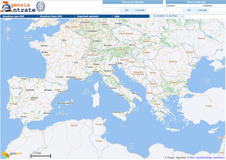Focus the CodZona input field
This screenshot has height=160, width=226.
pos(219,6)
